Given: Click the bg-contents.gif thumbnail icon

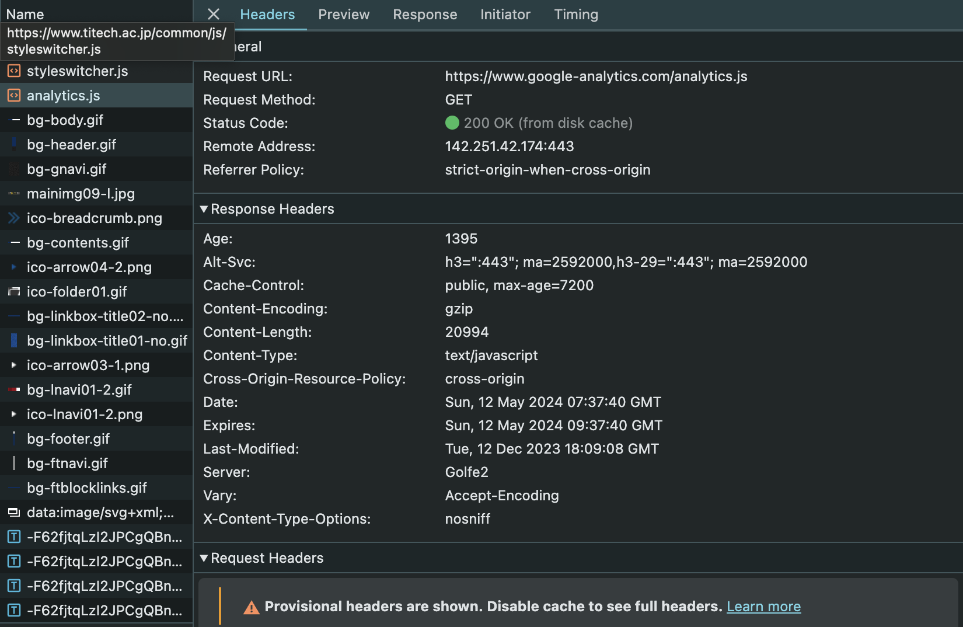Looking at the screenshot, I should coord(15,243).
